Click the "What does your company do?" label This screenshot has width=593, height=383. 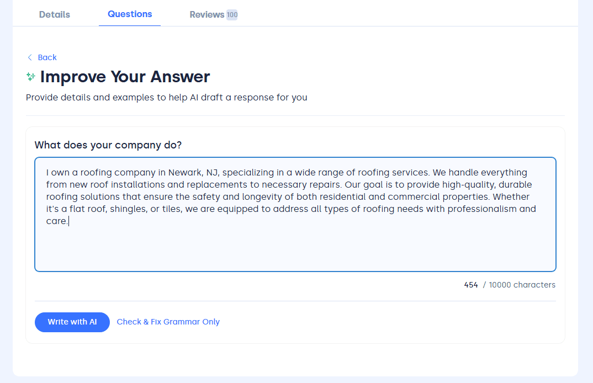108,145
